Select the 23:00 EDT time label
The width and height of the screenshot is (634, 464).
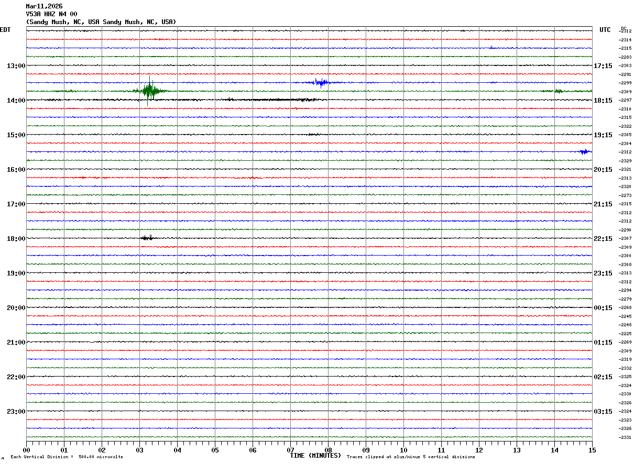coord(16,411)
